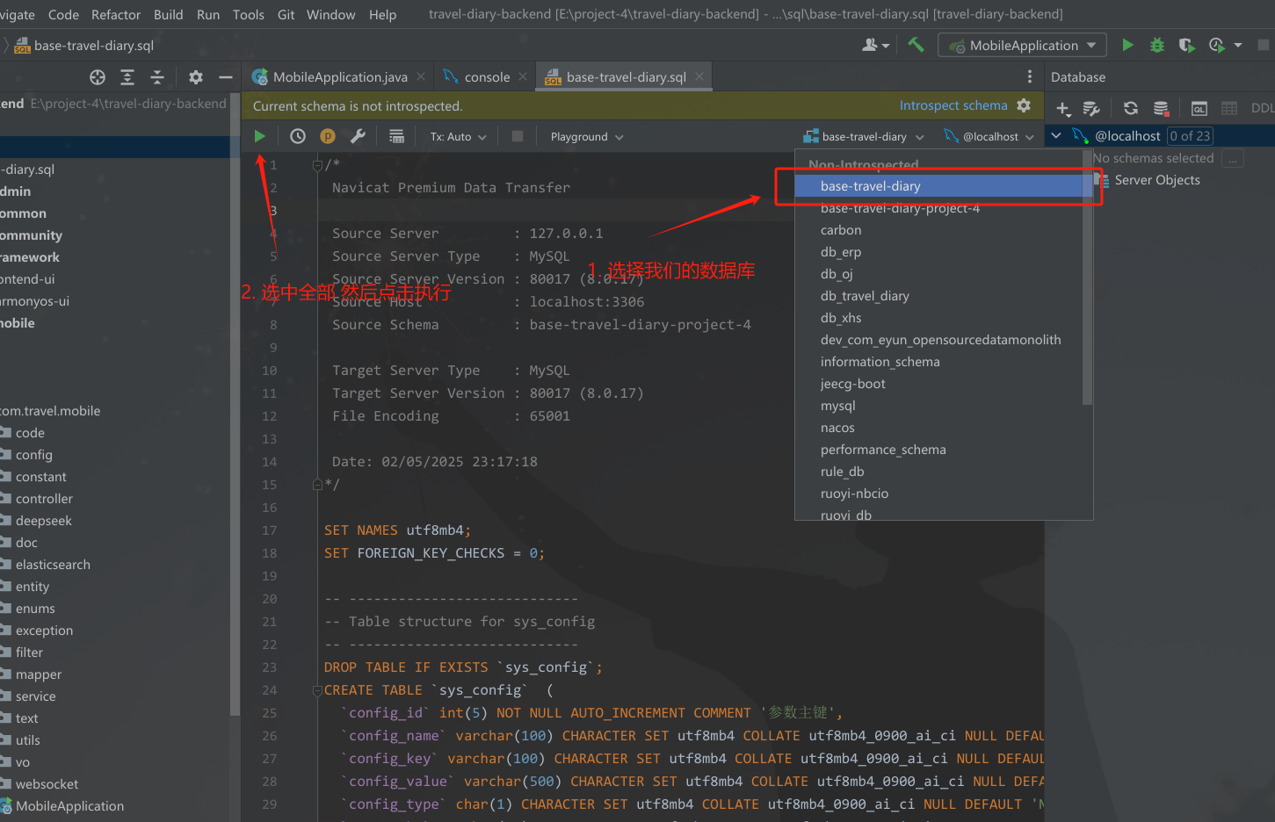Click the Introspect schema link
This screenshot has width=1275, height=822.
(x=953, y=105)
